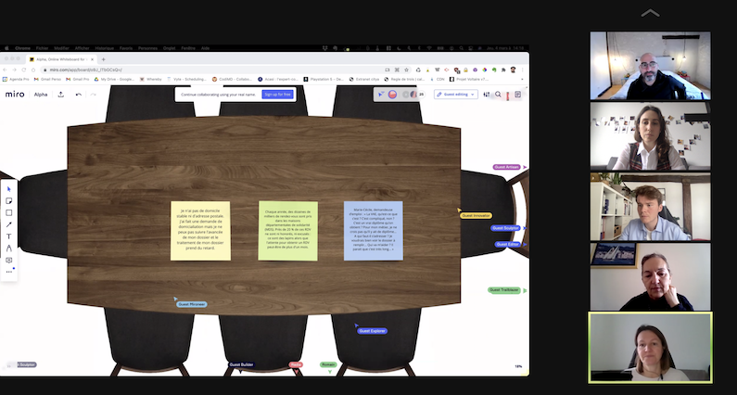Open the Fichier menu

[43, 48]
